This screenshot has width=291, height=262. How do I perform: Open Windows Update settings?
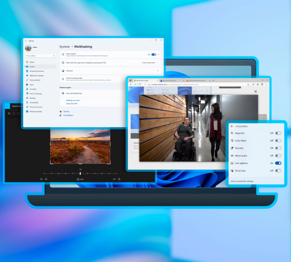(40, 112)
